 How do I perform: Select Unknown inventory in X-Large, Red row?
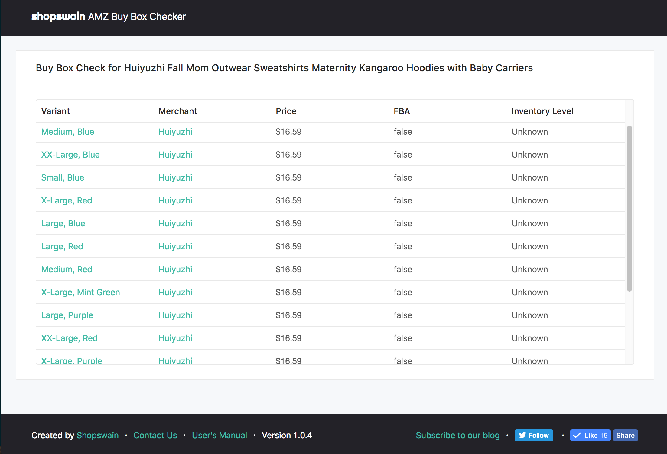pyautogui.click(x=530, y=200)
